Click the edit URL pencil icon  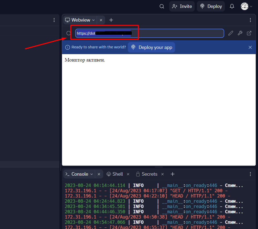[230, 33]
